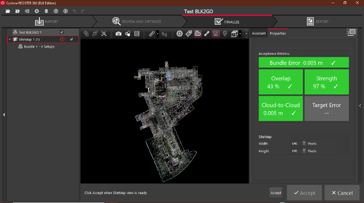Open the database storage icon

[46, 11]
